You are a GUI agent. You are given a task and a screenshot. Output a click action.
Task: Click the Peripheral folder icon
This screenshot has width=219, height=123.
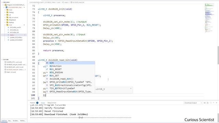tap(8, 20)
